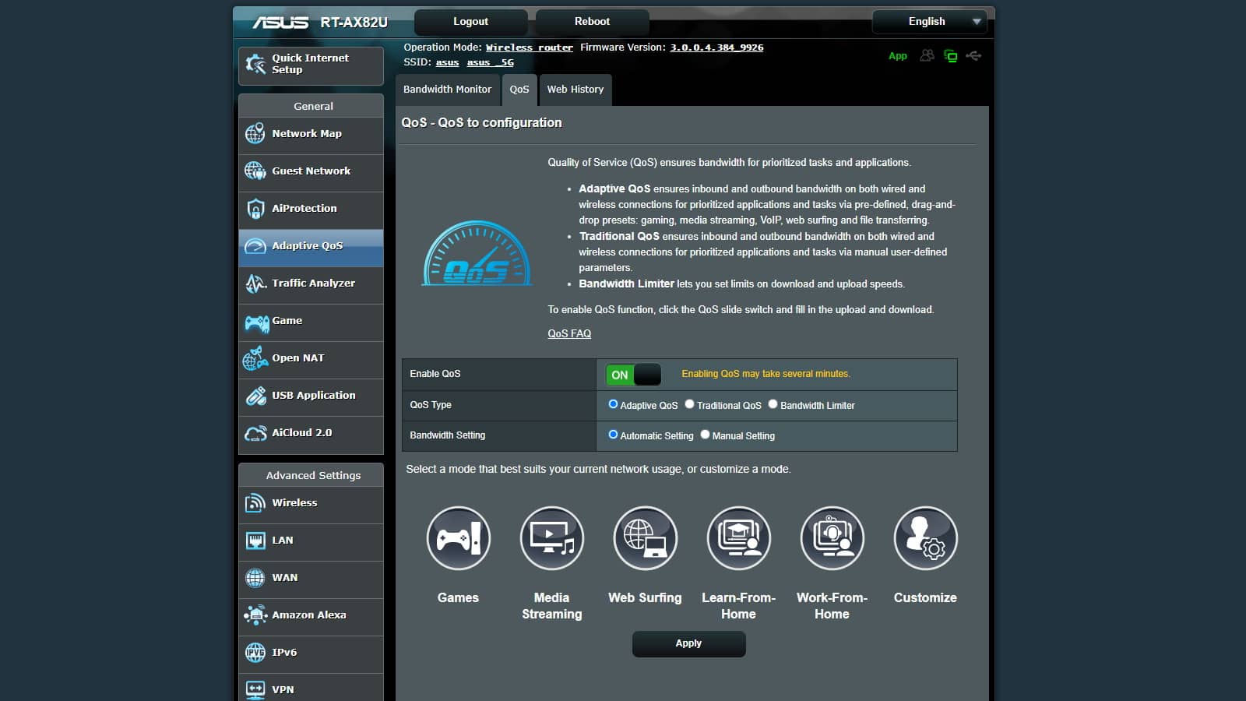Open Traffic Analyzer in the sidebar

pos(311,284)
